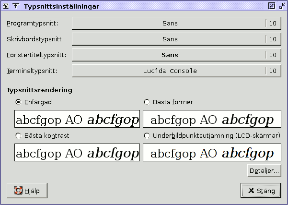Click the Typsnittsrendering section heading
Viewport: 288px width, 205px height.
(x=39, y=90)
